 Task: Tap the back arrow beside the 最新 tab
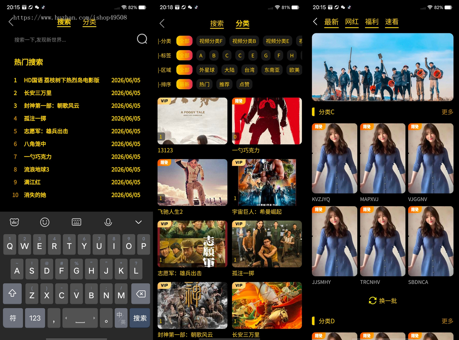tap(315, 21)
